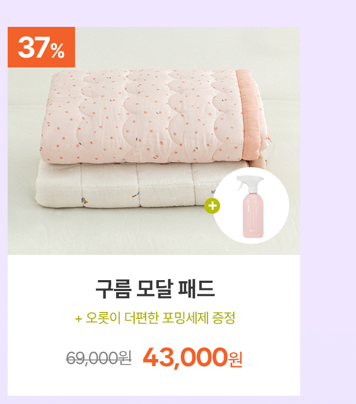Open product title 구름 모달 패드

(155, 289)
